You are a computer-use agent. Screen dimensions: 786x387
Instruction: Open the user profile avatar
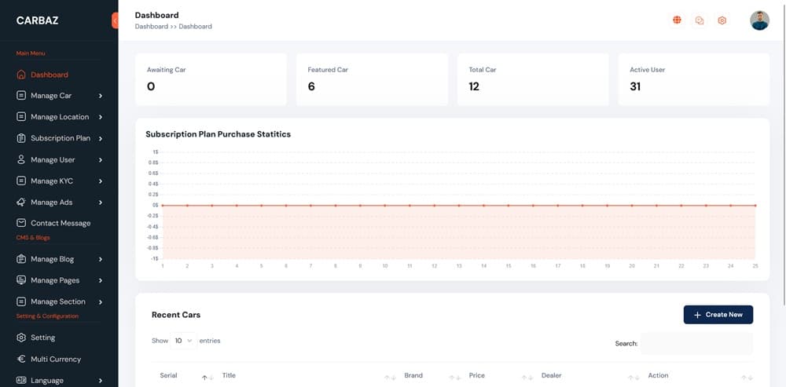[759, 20]
